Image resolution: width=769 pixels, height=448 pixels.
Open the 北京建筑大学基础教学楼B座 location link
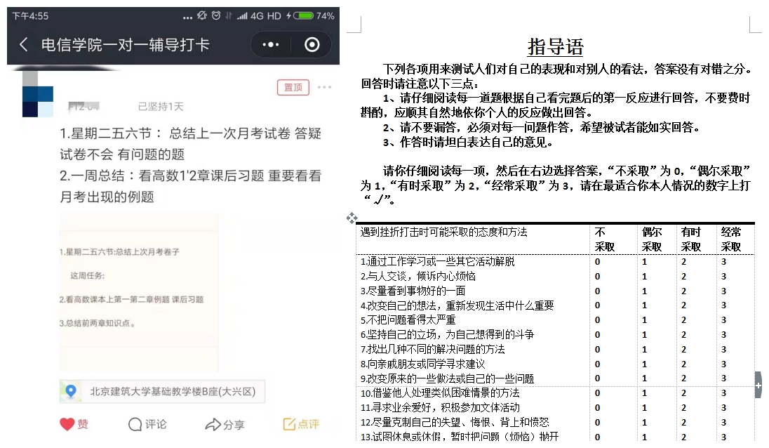pos(172,391)
